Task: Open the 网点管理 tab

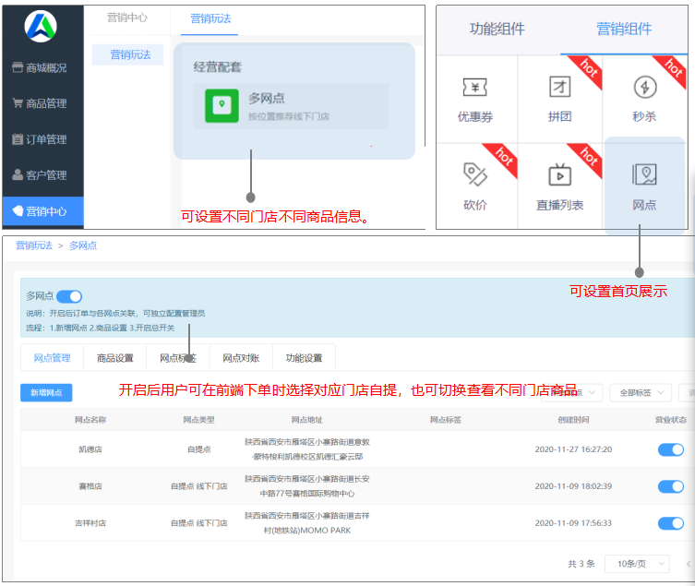Action: pos(52,358)
